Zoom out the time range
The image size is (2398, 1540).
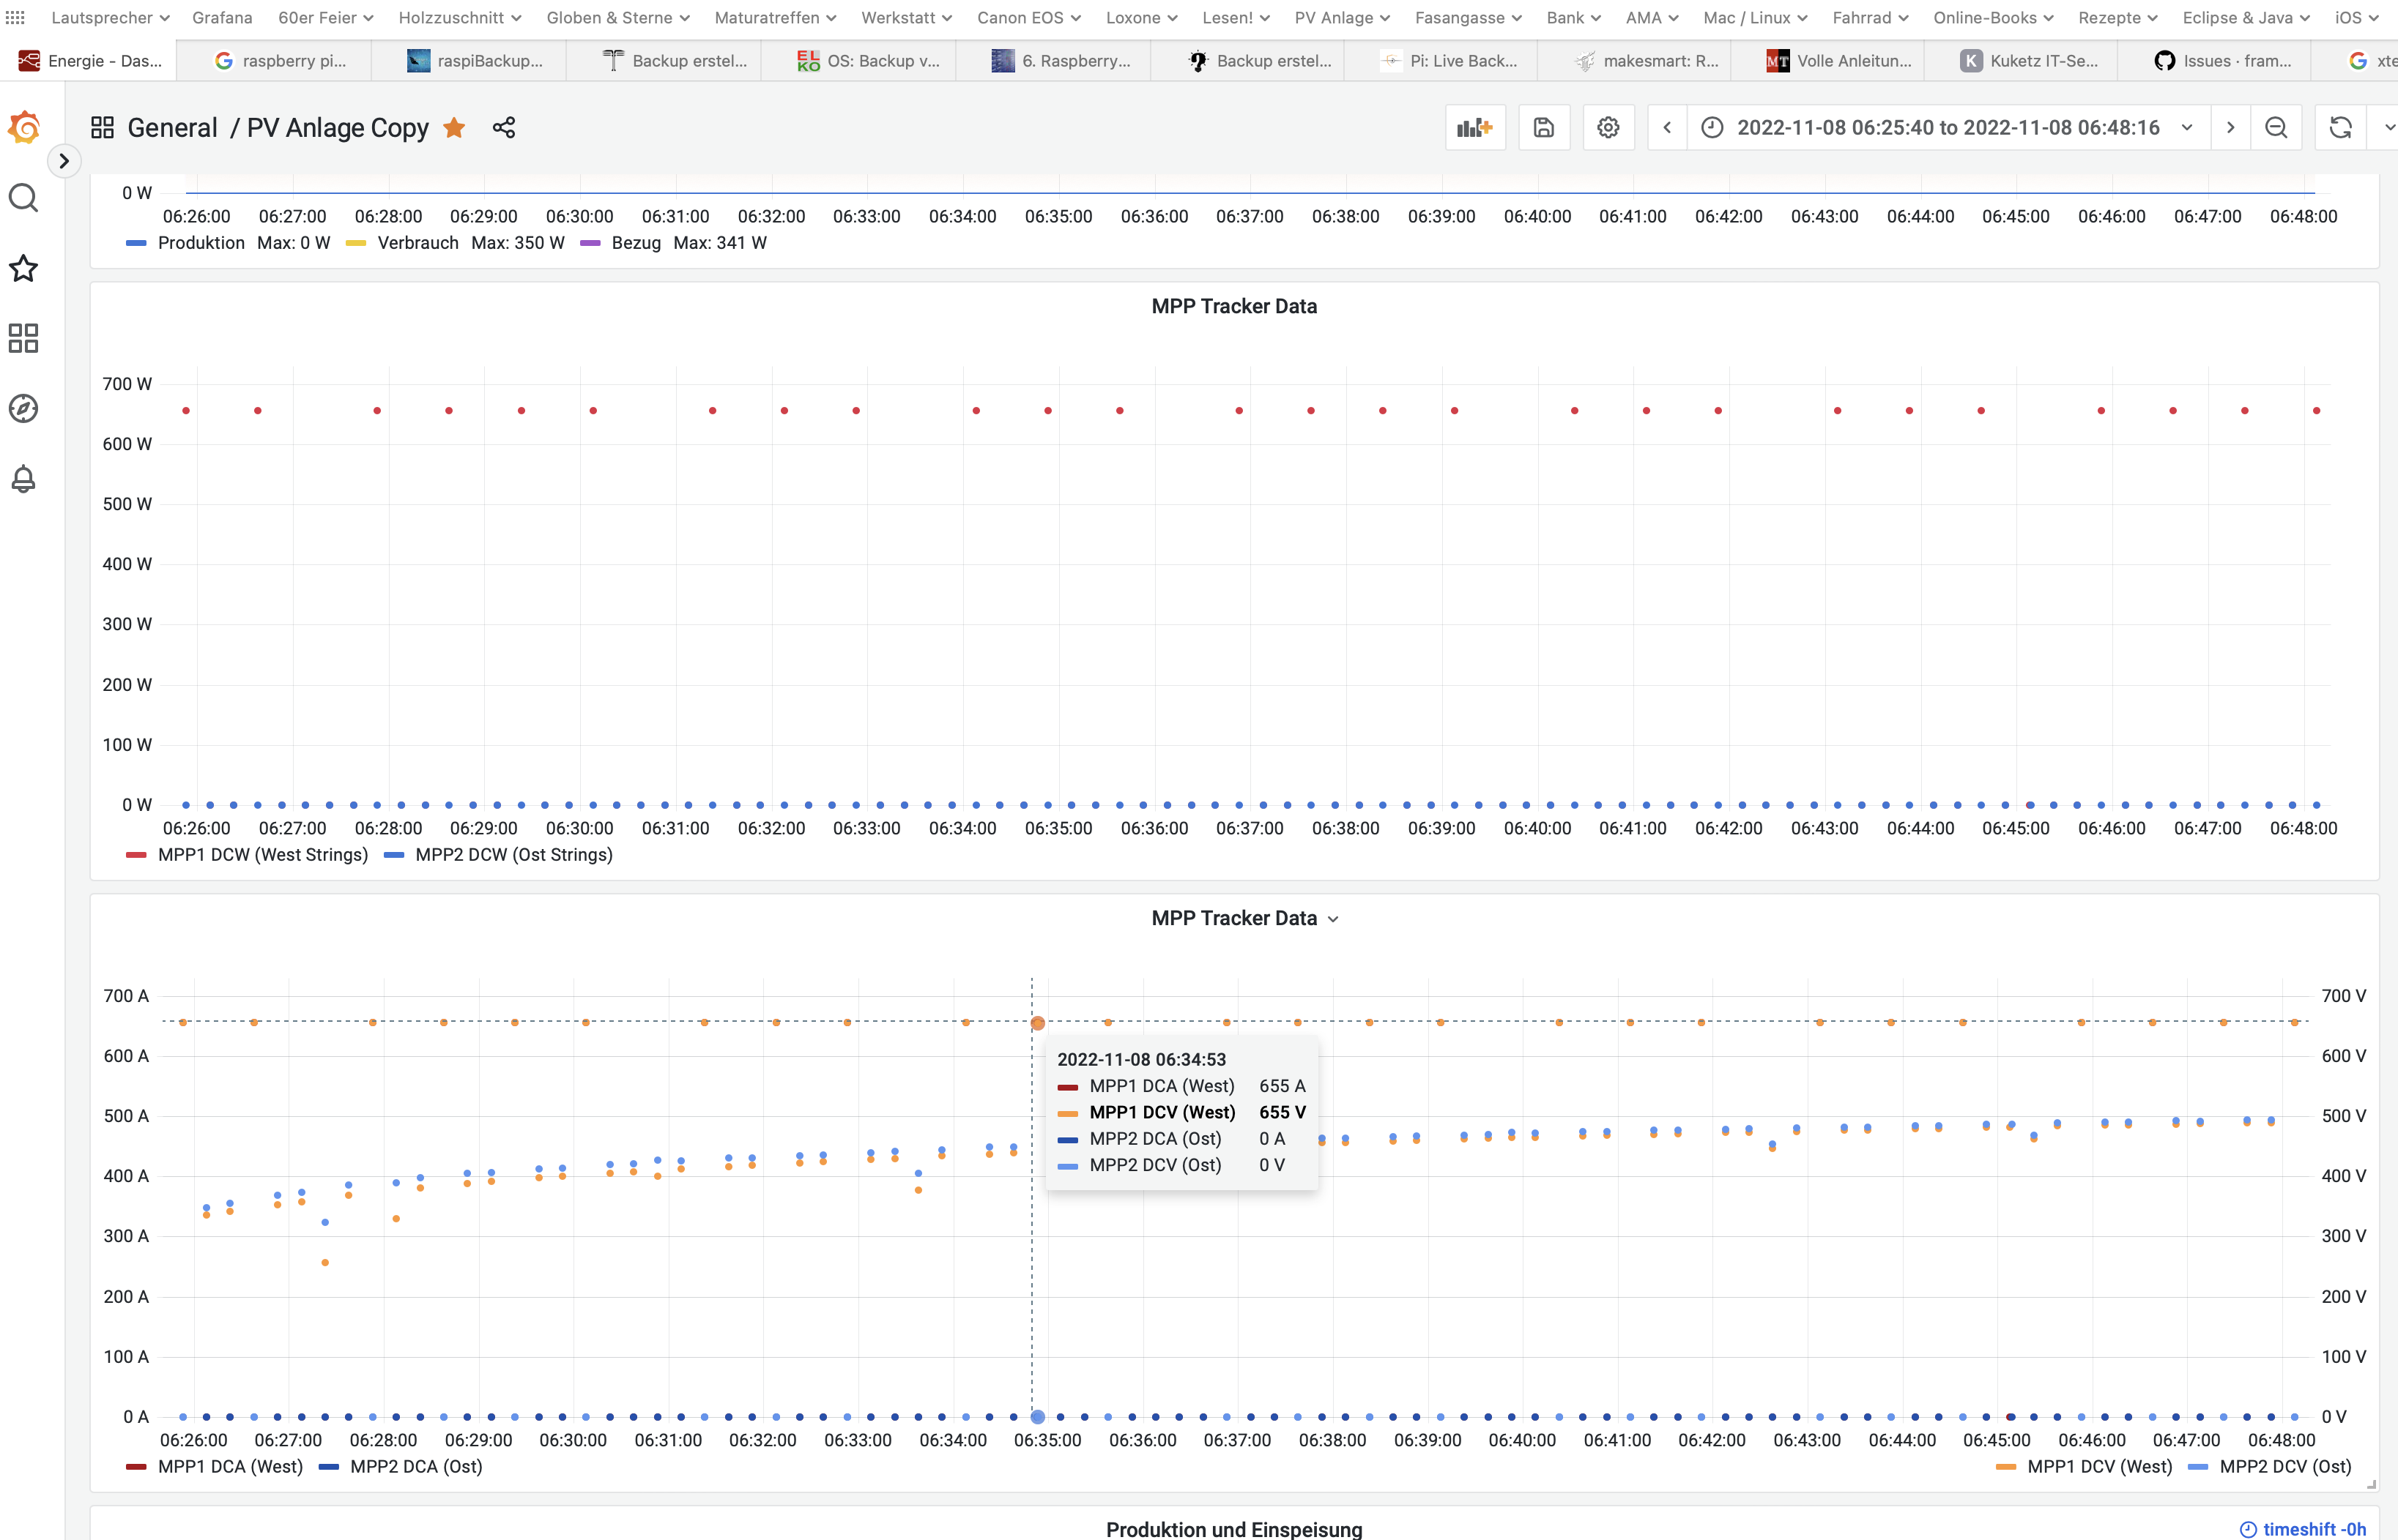(x=2276, y=128)
